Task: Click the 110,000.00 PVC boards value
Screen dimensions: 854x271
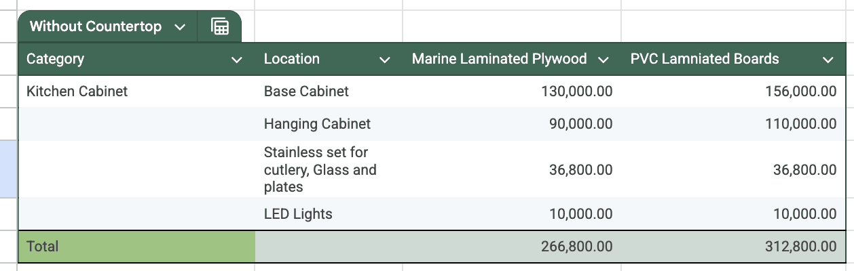Action: [800, 124]
